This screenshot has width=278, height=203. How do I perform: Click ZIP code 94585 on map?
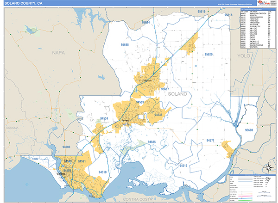tap(152, 142)
